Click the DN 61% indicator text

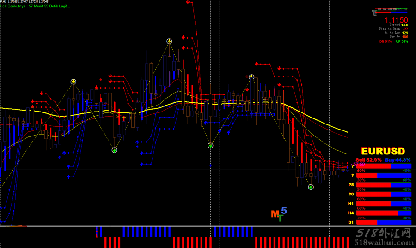[386, 41]
